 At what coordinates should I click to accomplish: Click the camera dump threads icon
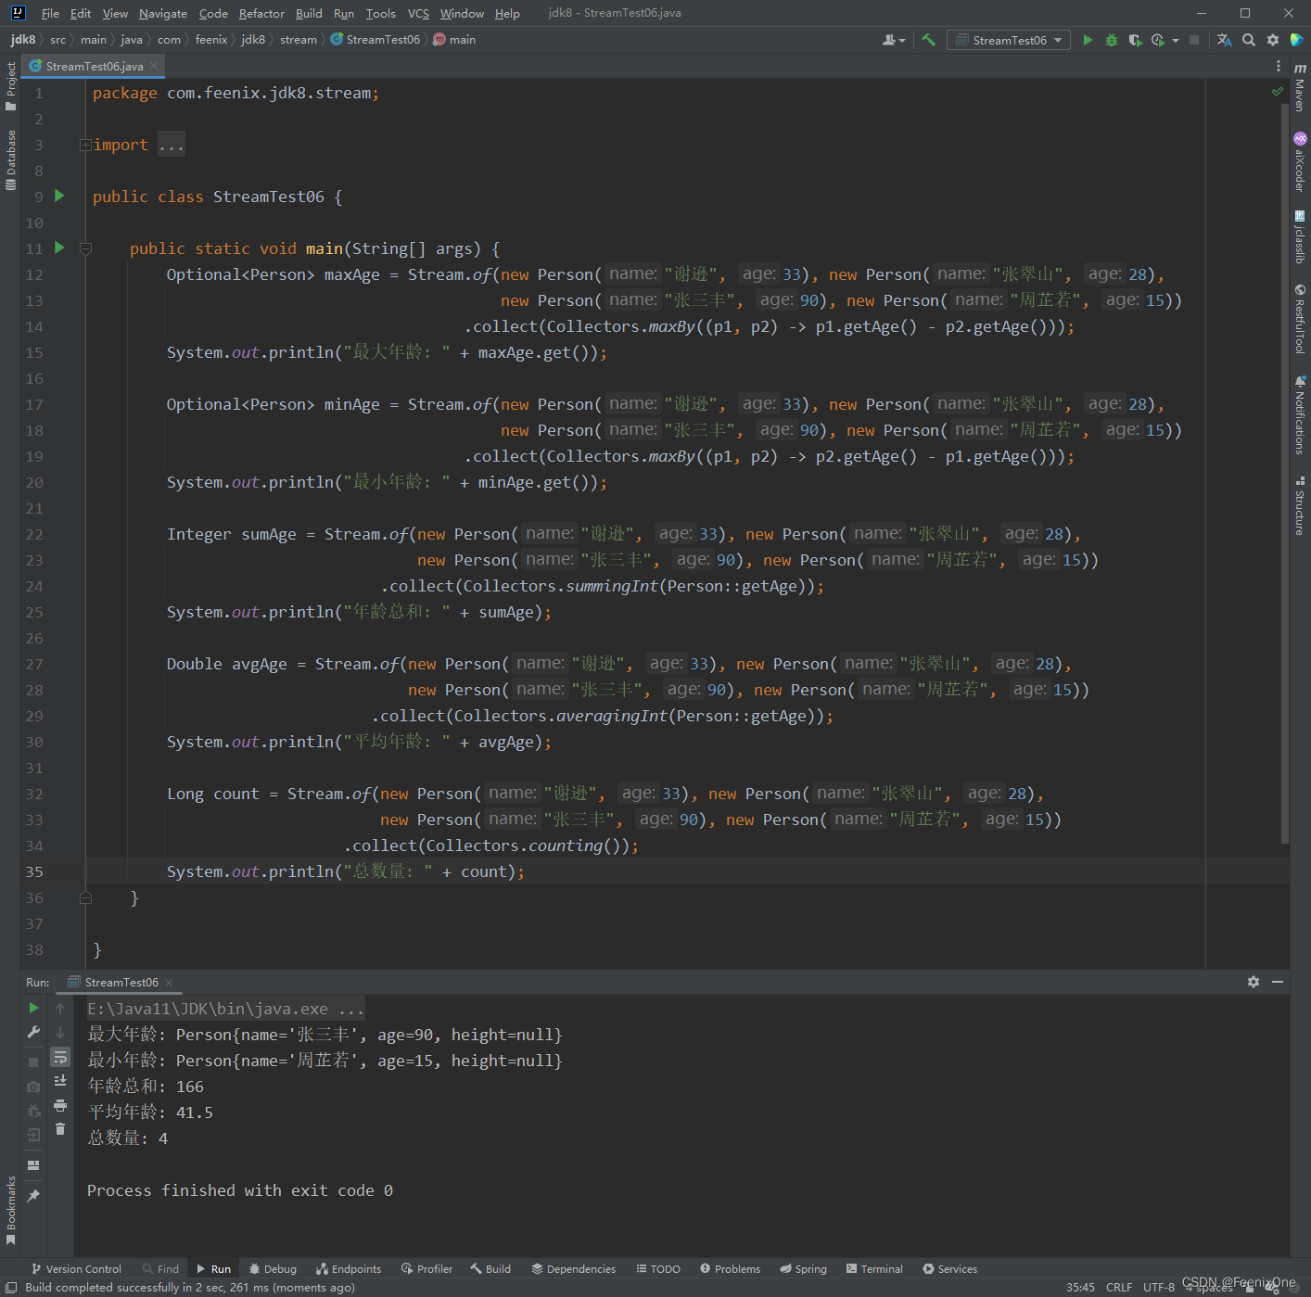pyautogui.click(x=33, y=1086)
